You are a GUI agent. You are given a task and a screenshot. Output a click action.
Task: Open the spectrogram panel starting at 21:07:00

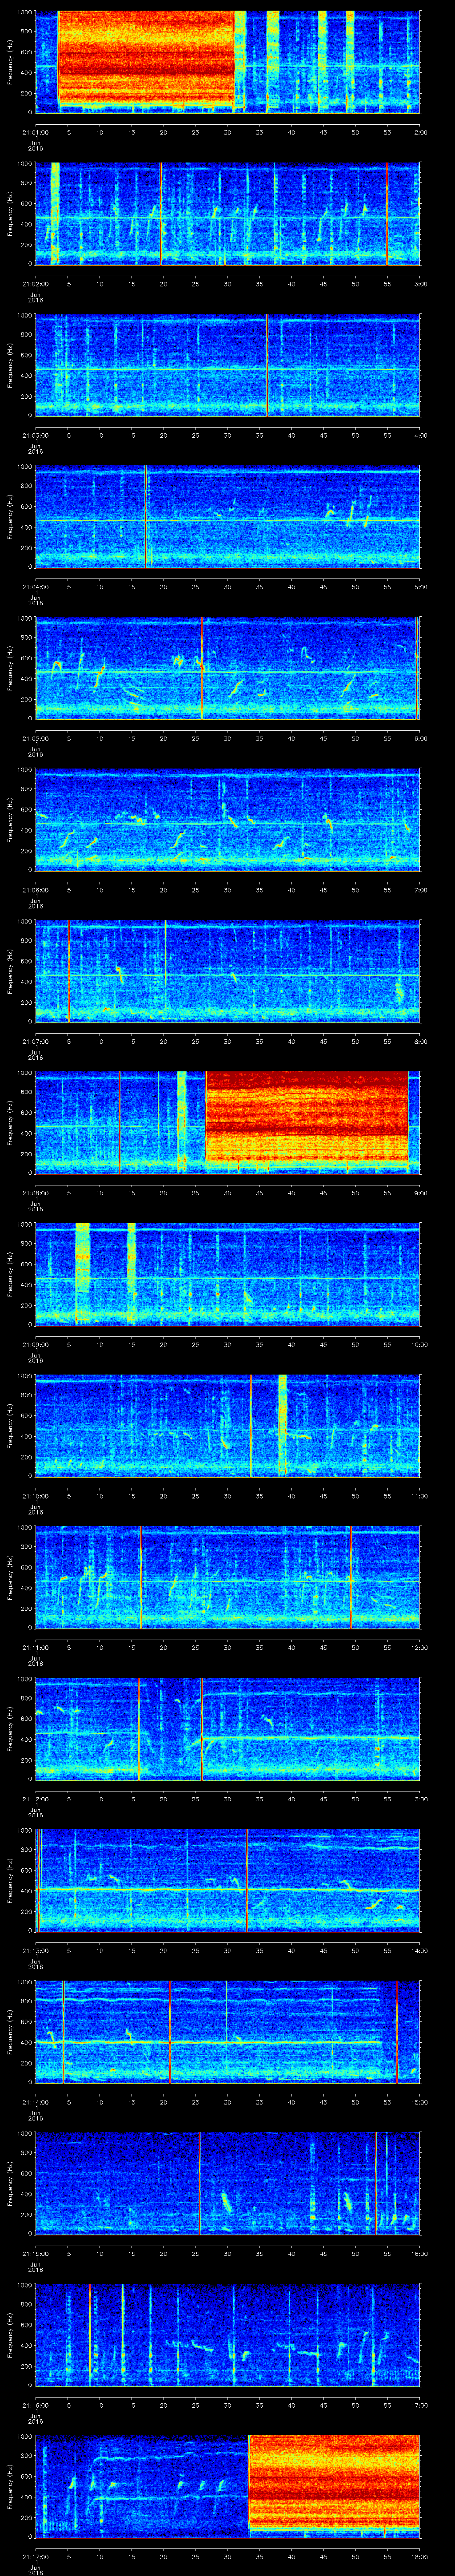coord(227,971)
